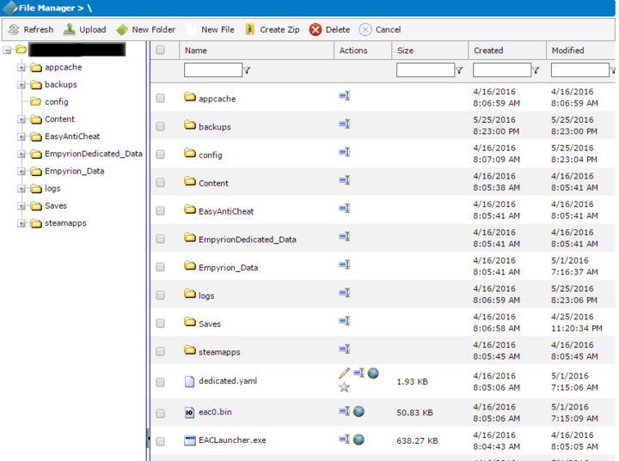Collapse the root folder tree node
This screenshot has width=619, height=461.
click(x=7, y=50)
